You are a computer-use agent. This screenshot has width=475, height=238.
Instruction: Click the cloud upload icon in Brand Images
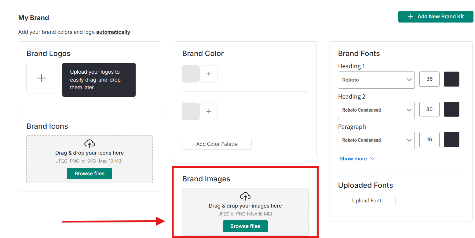245,196
